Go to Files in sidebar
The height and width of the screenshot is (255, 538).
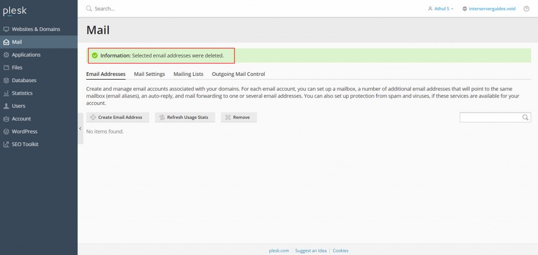point(17,68)
